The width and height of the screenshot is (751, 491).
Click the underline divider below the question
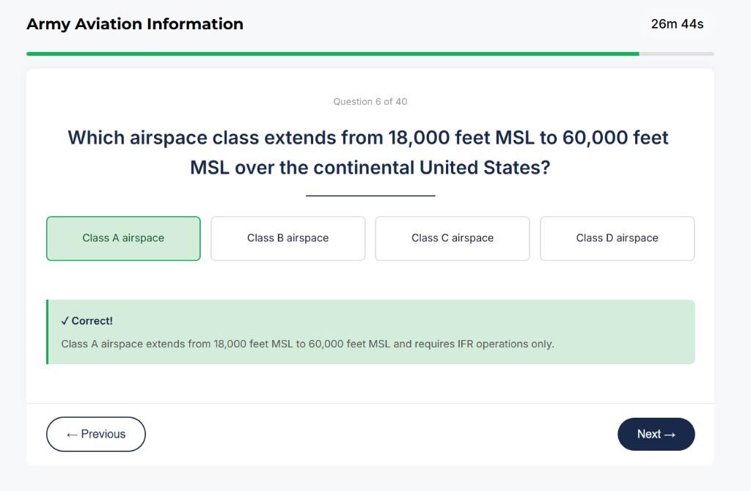pyautogui.click(x=370, y=195)
